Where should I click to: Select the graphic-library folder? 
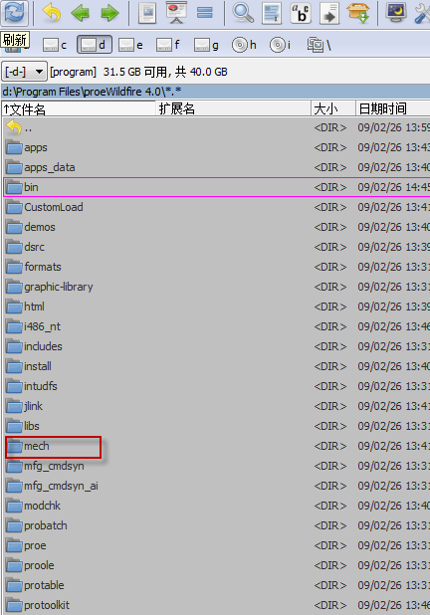click(x=50, y=288)
